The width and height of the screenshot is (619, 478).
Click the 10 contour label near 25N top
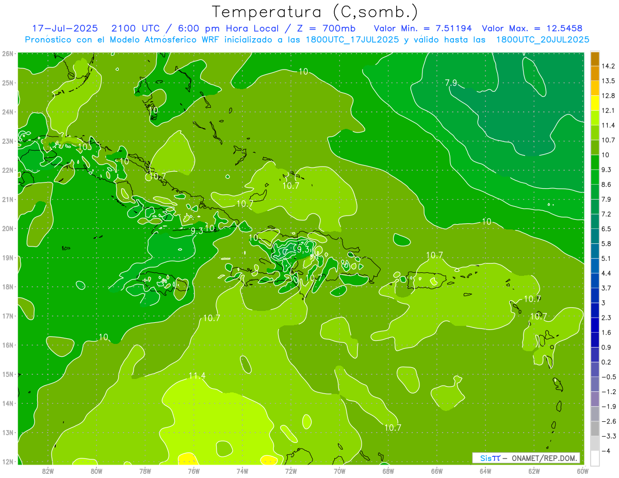303,71
